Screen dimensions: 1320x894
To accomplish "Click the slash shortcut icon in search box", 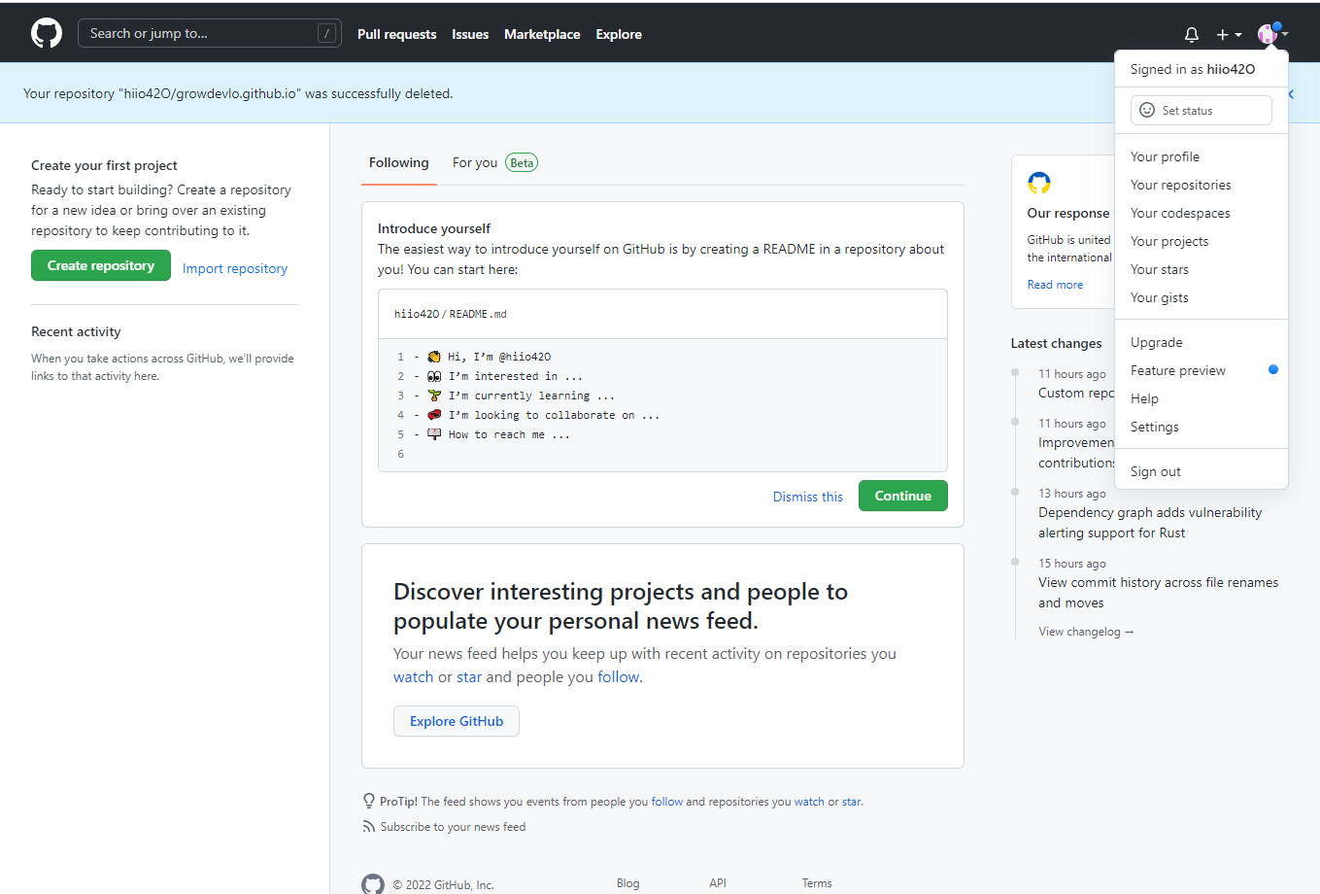I will click(327, 33).
